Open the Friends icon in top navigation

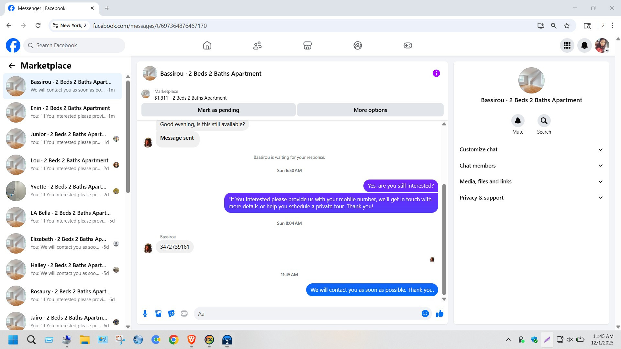point(257,46)
